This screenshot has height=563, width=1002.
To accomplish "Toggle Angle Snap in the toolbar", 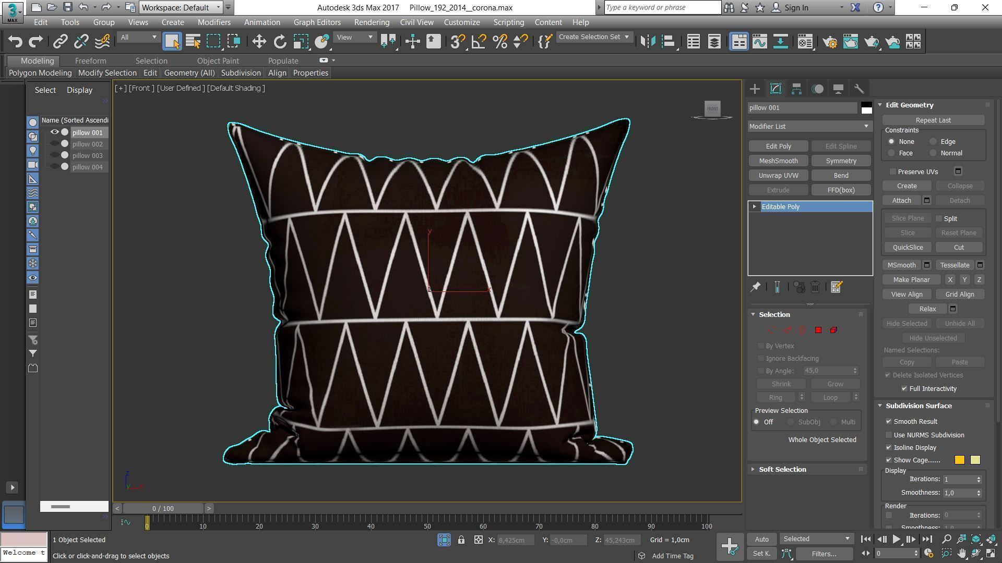I will tap(479, 41).
